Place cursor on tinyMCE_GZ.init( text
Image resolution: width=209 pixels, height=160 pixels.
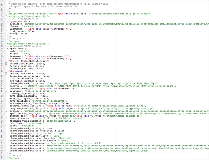point(19,21)
